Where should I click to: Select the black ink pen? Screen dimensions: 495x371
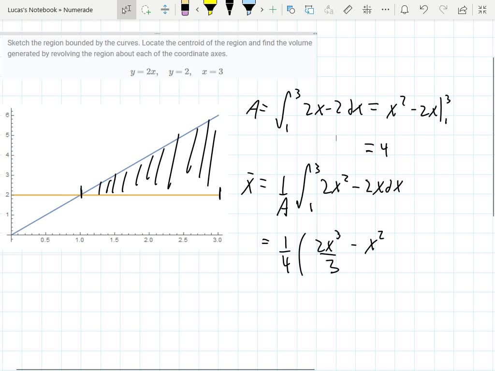point(229,10)
